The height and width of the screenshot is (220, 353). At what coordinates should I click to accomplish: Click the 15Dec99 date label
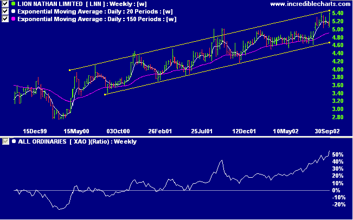point(36,131)
